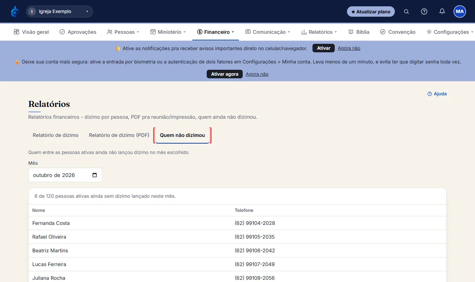Screen dimensions: 475x282
Task: Click the Telefone column header
Action: click(244, 210)
